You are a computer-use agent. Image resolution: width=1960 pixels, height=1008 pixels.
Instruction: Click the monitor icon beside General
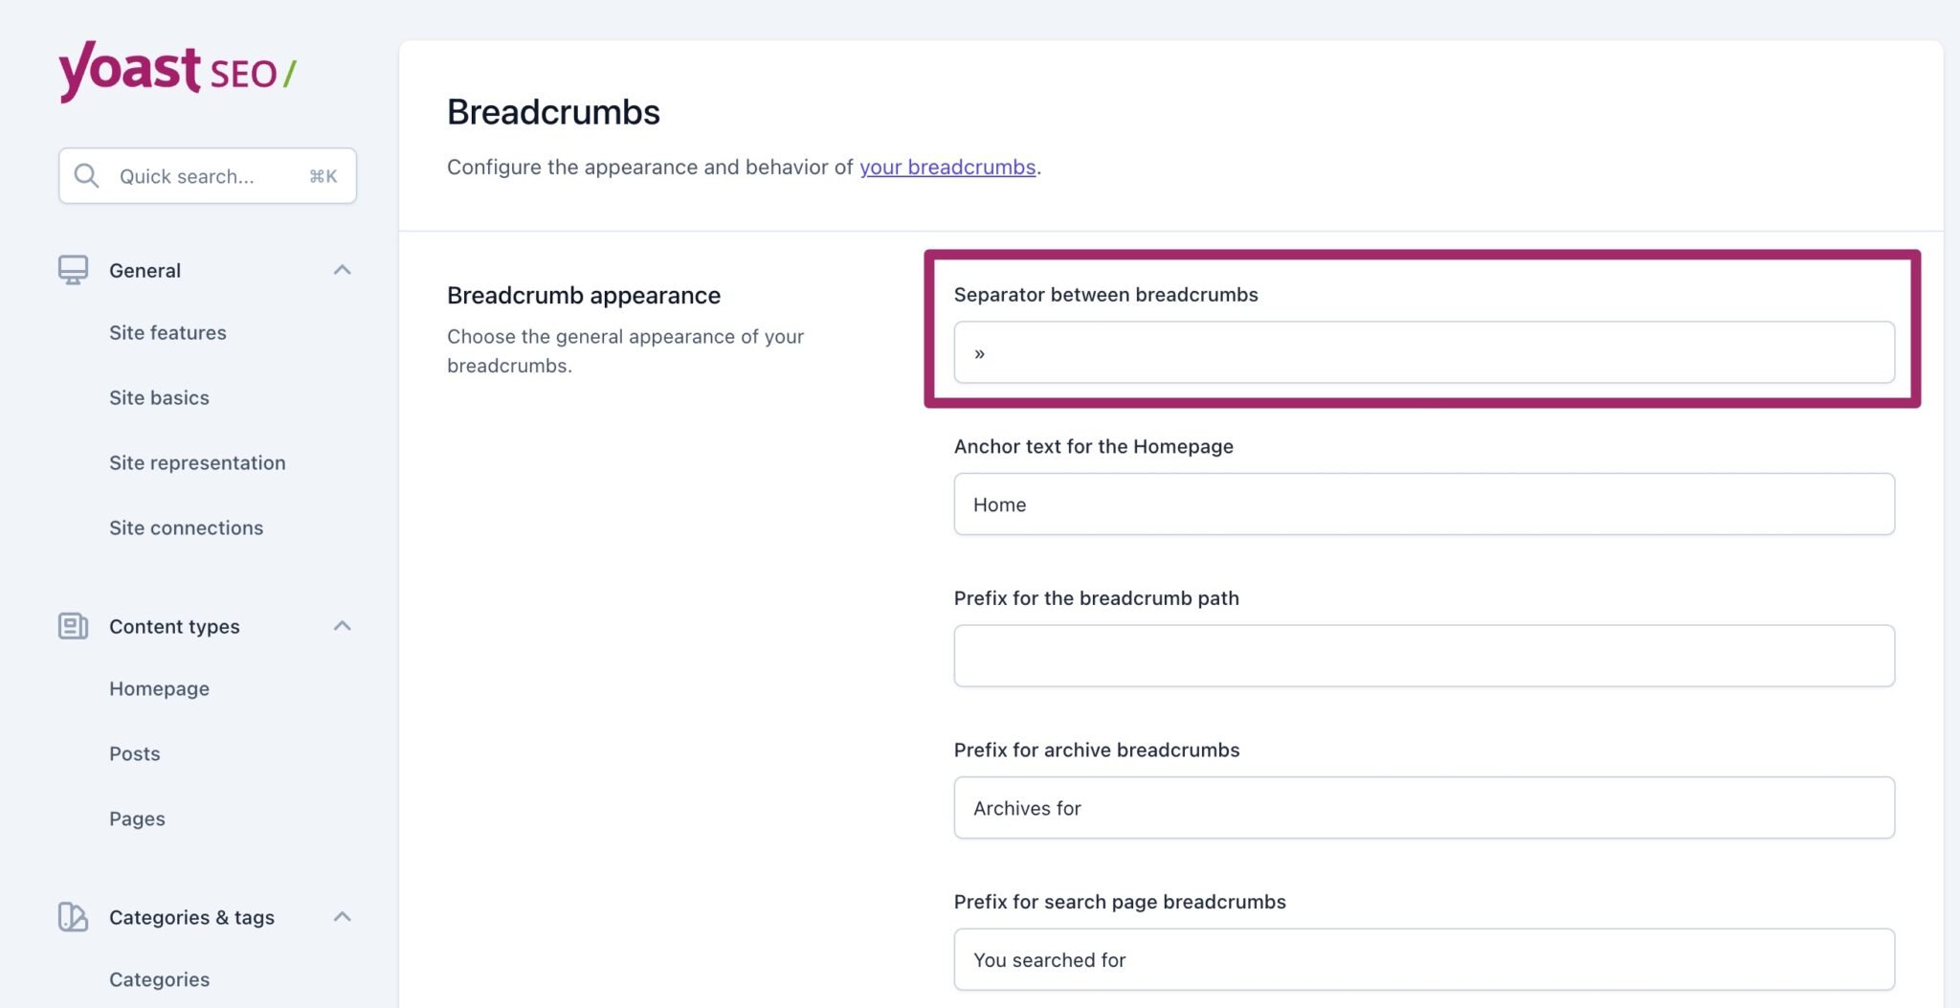pos(73,269)
